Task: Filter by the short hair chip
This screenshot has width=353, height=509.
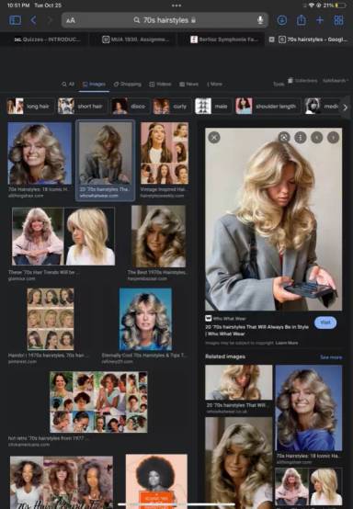Action: click(x=83, y=107)
